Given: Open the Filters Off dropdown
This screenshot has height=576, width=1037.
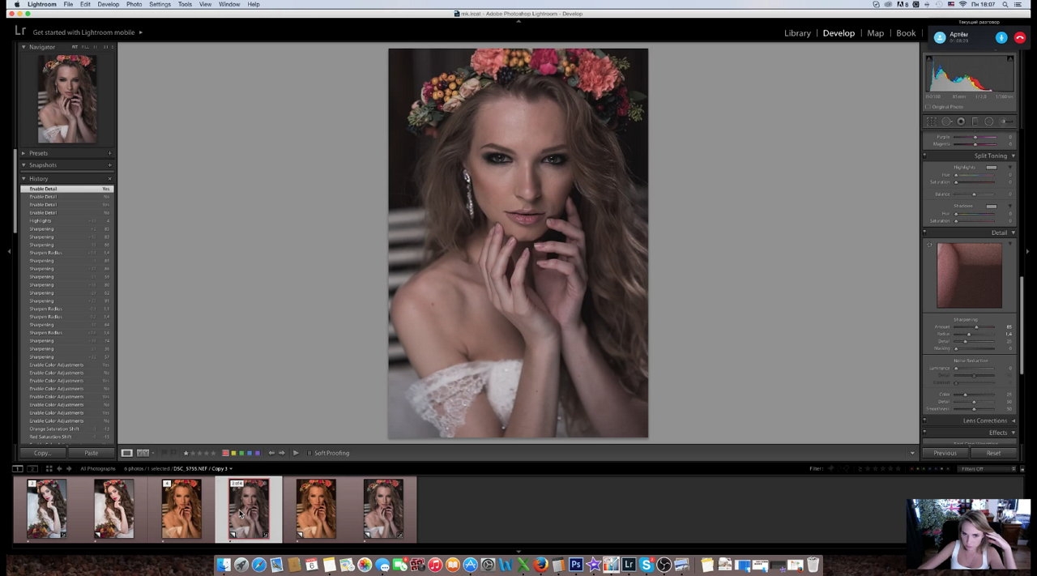Looking at the screenshot, I should click(x=987, y=468).
